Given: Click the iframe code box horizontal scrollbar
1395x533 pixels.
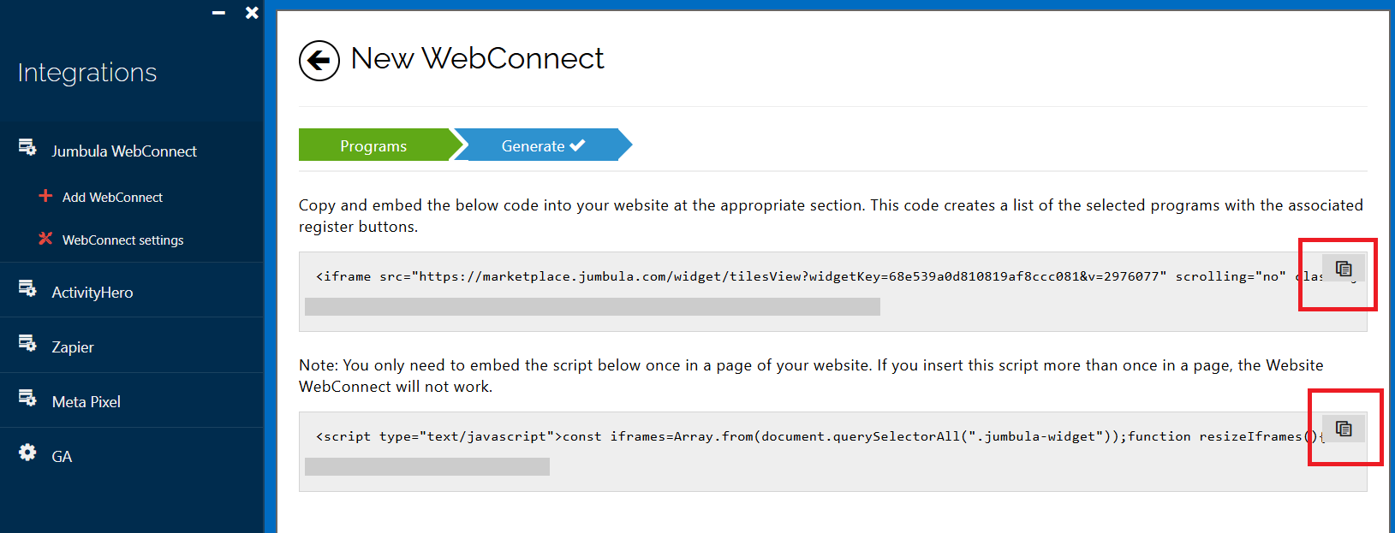Looking at the screenshot, I should tap(592, 306).
